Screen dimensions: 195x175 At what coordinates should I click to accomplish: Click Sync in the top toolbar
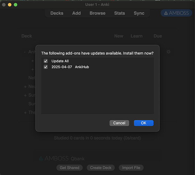coord(139,13)
